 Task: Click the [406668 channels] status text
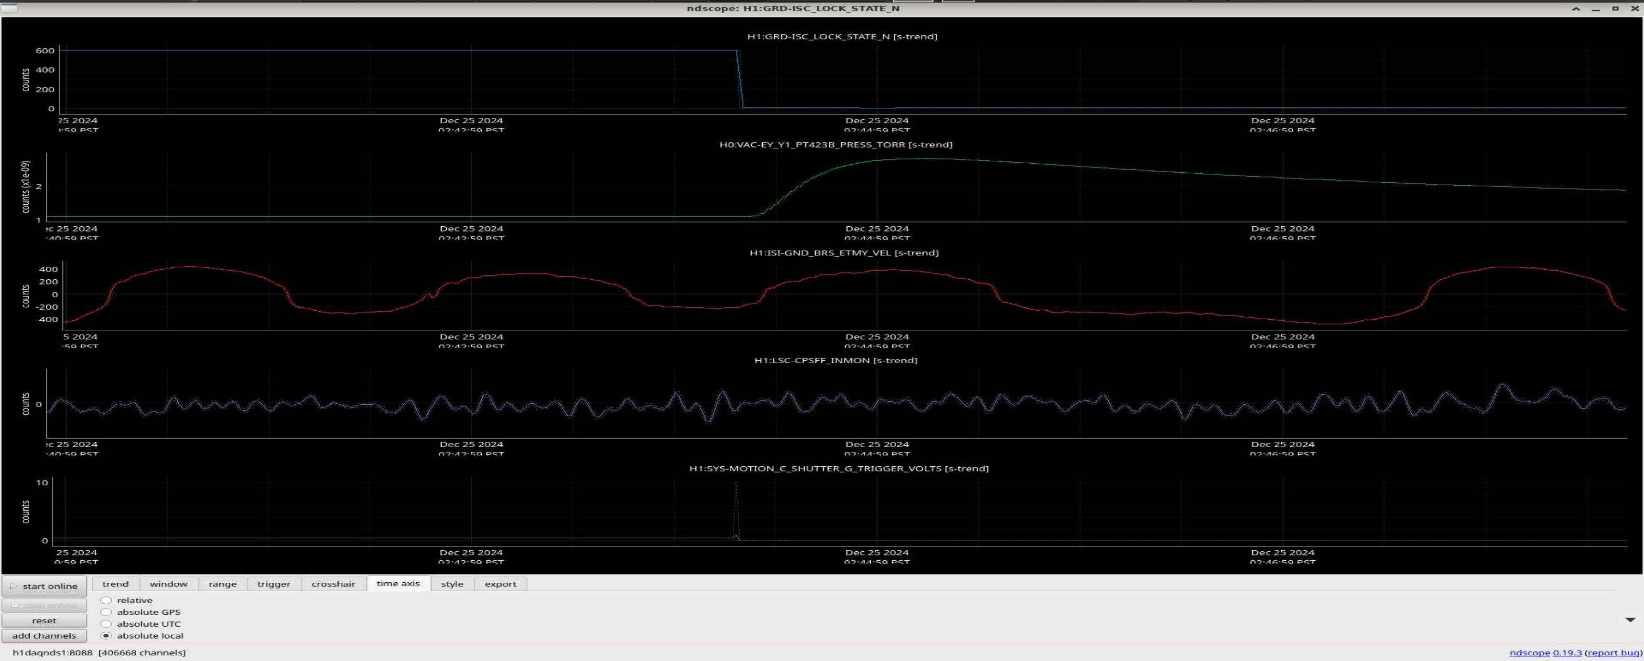[141, 653]
